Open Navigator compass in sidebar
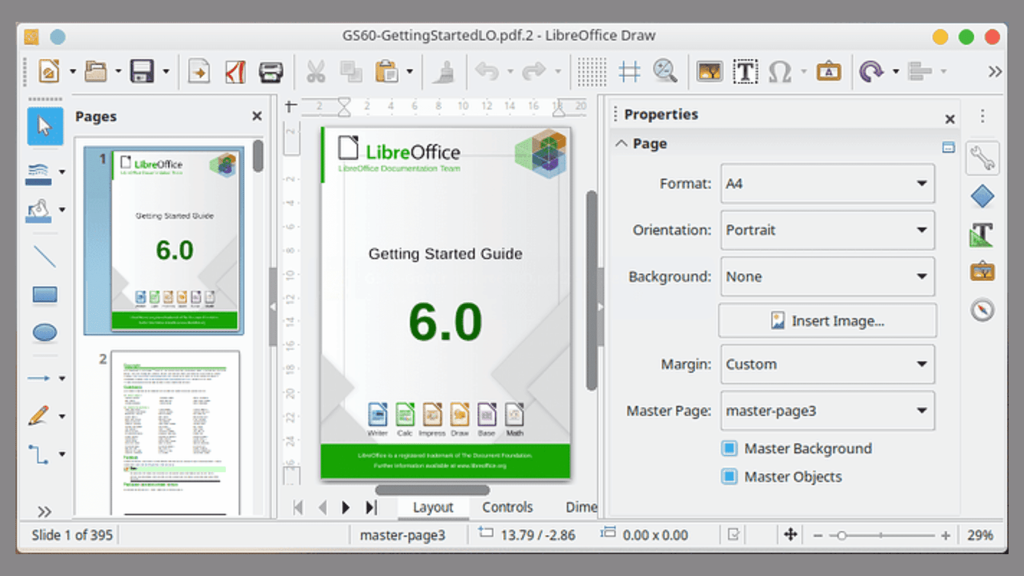The image size is (1024, 576). click(x=982, y=310)
